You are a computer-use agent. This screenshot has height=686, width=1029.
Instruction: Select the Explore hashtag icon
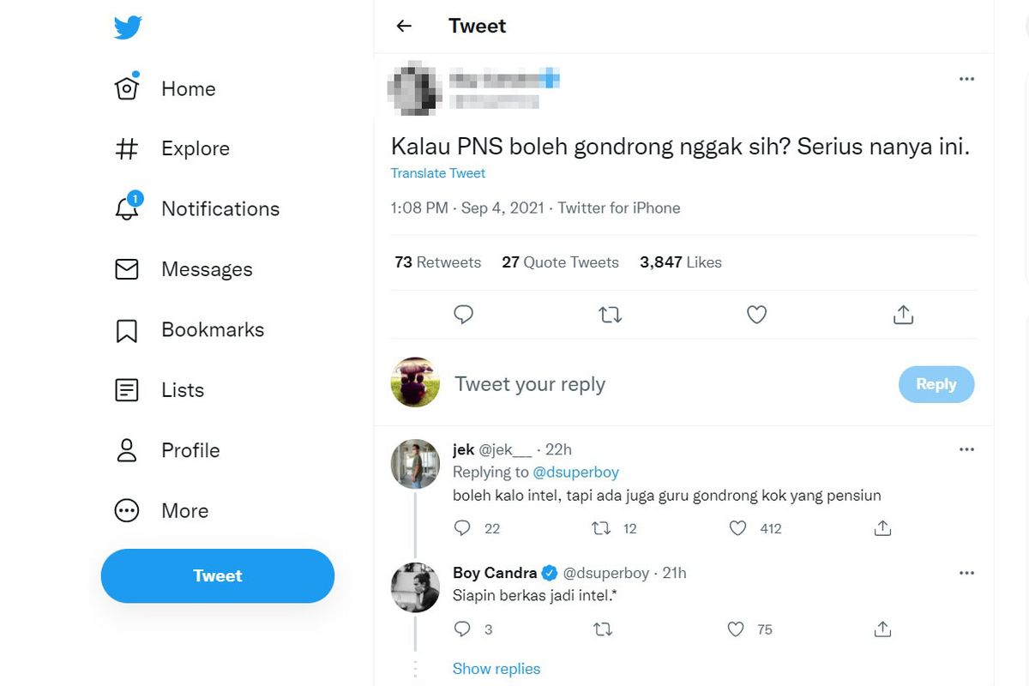(126, 148)
